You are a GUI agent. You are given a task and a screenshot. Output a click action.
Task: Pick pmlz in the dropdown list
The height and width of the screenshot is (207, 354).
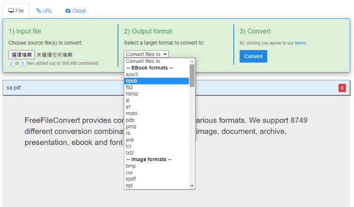(x=156, y=127)
